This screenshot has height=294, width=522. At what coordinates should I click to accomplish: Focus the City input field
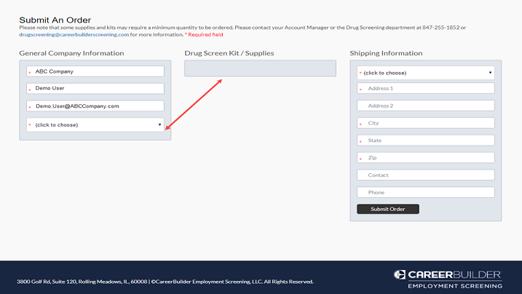click(425, 124)
